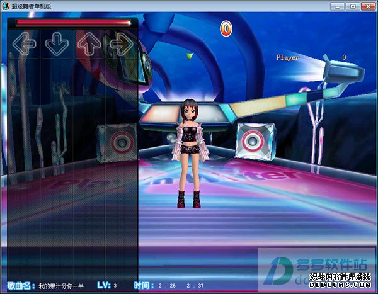
Task: Maximize the game window
Action: 353,6
